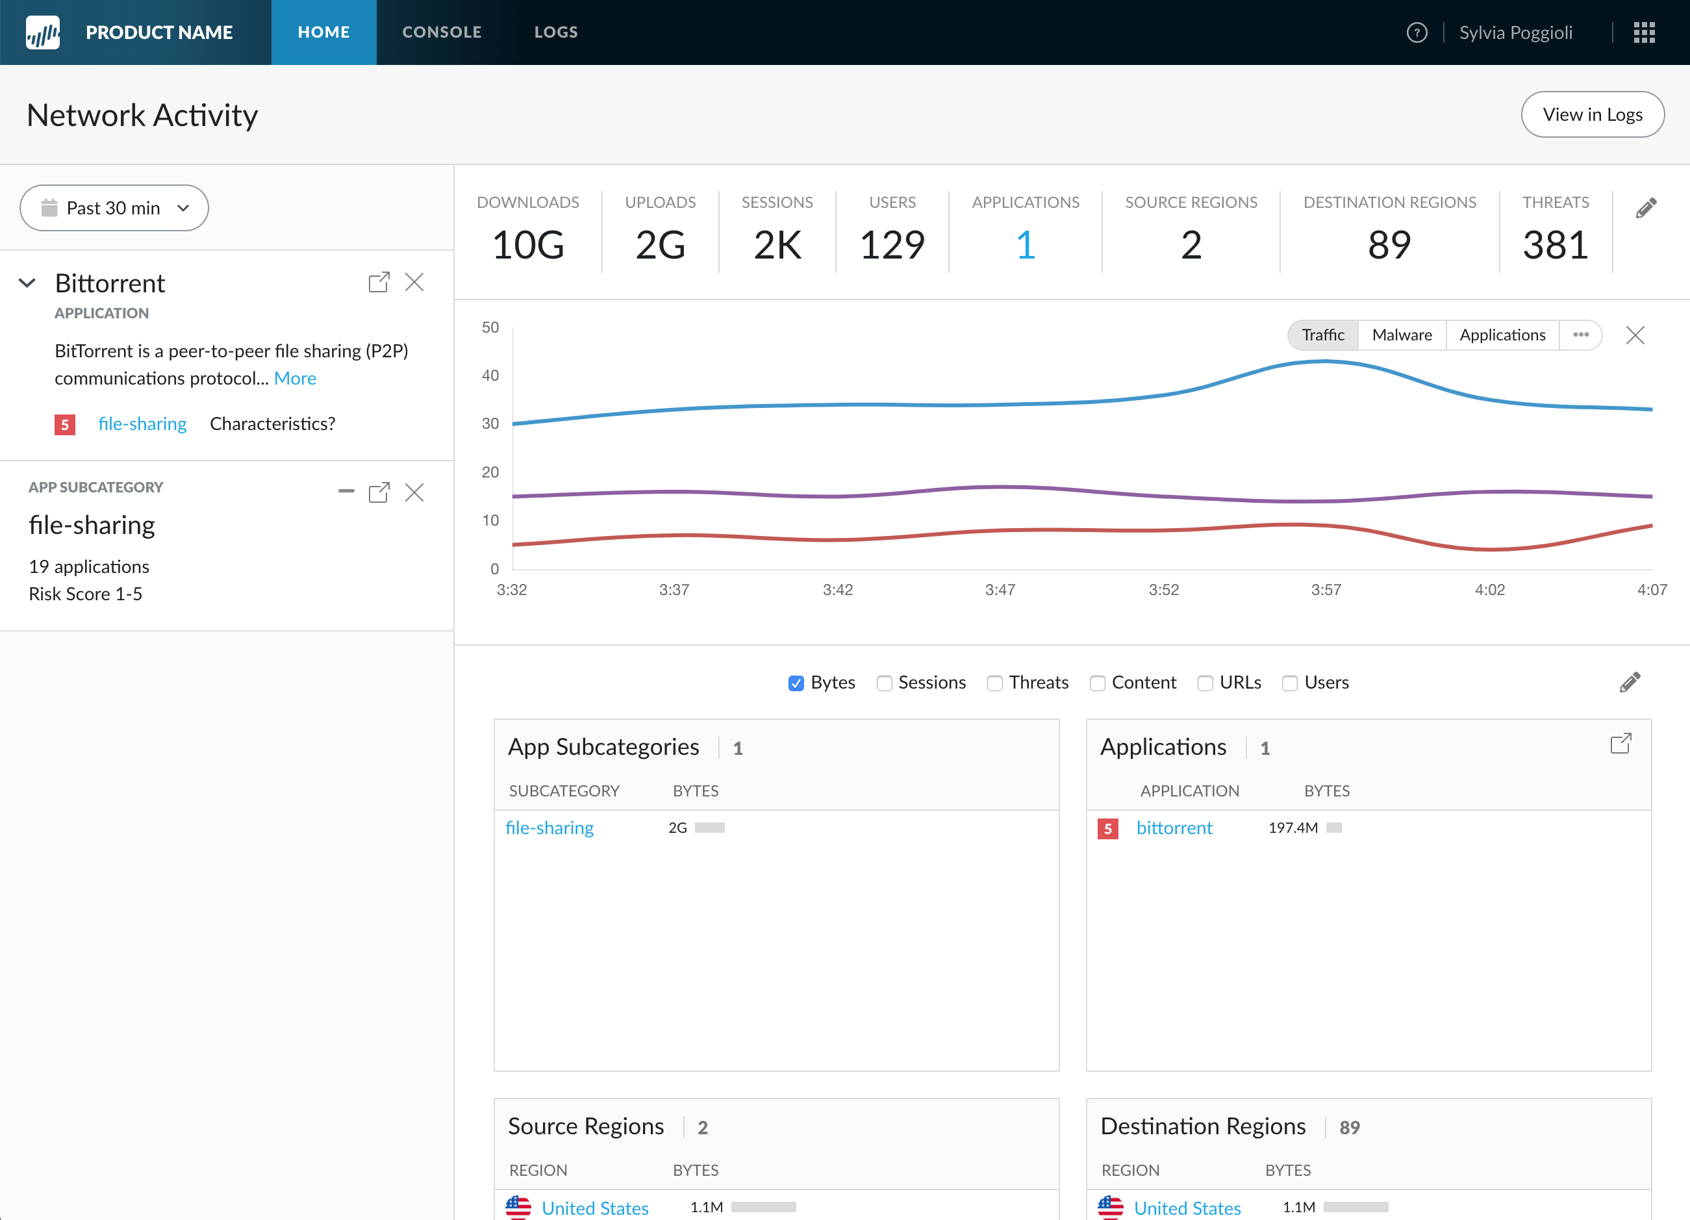Open the Past 30 min time dropdown
This screenshot has height=1220, width=1690.
coord(114,208)
